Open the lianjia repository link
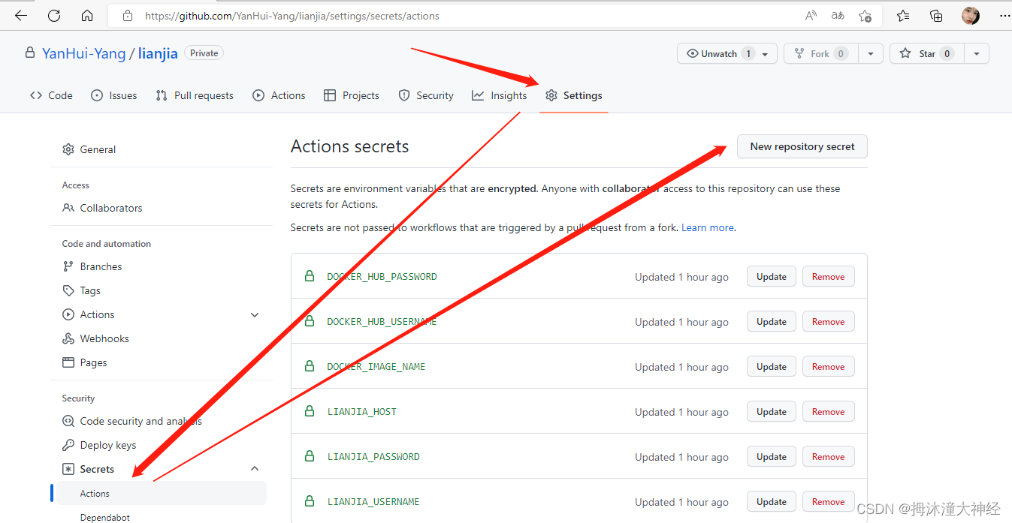The image size is (1012, 523). (158, 53)
